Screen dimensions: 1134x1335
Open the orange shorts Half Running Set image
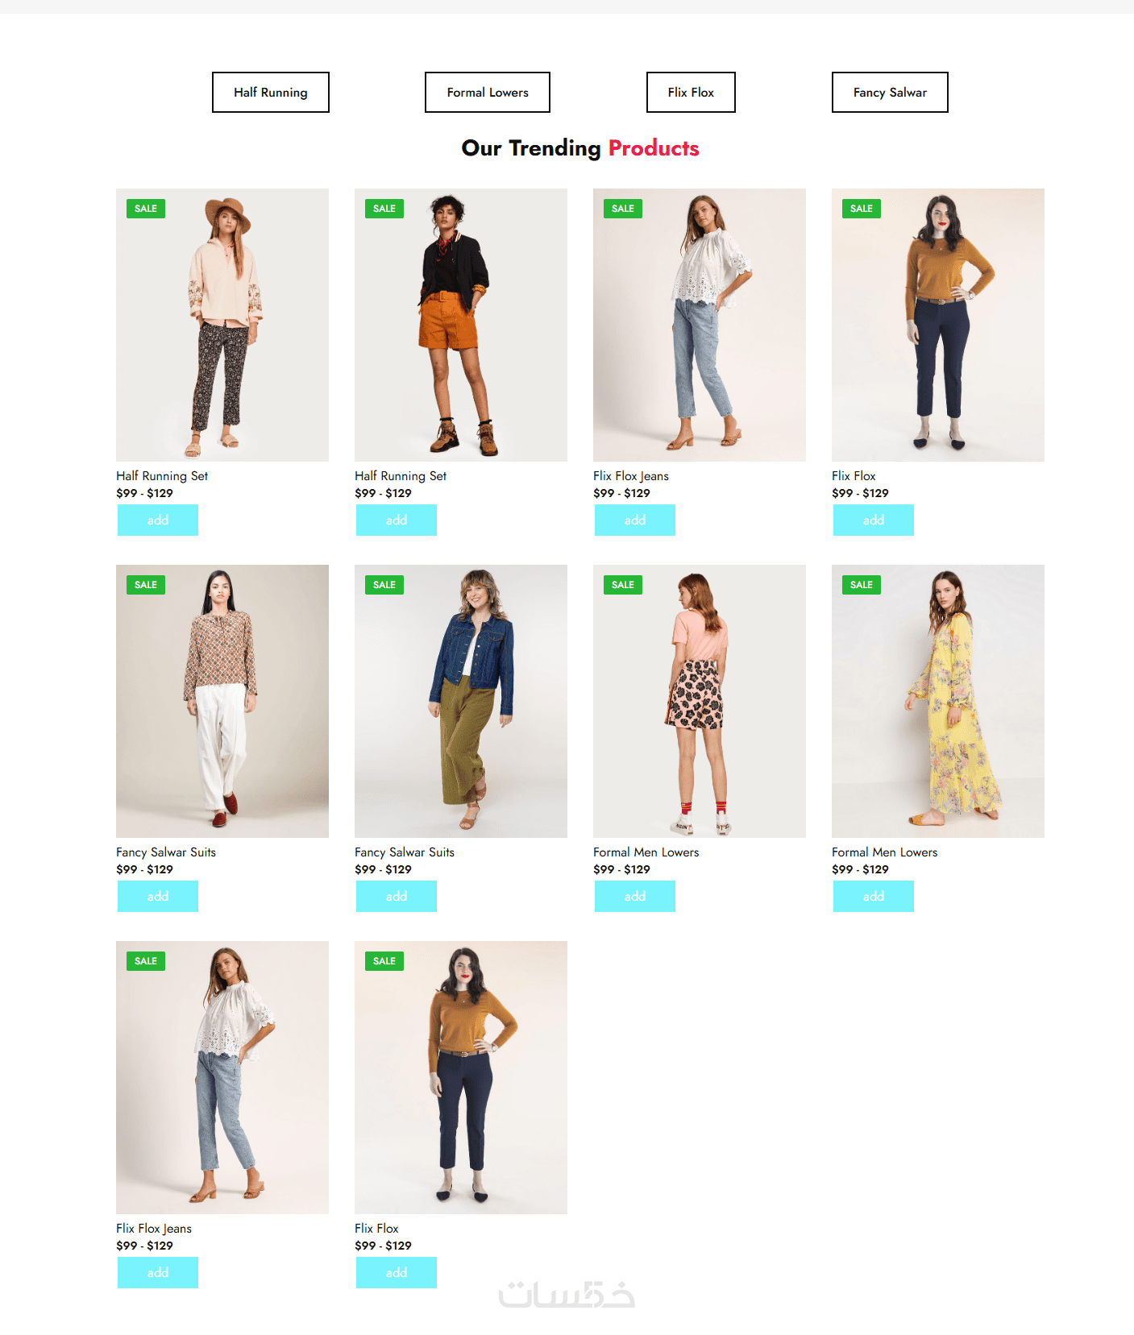click(x=461, y=325)
